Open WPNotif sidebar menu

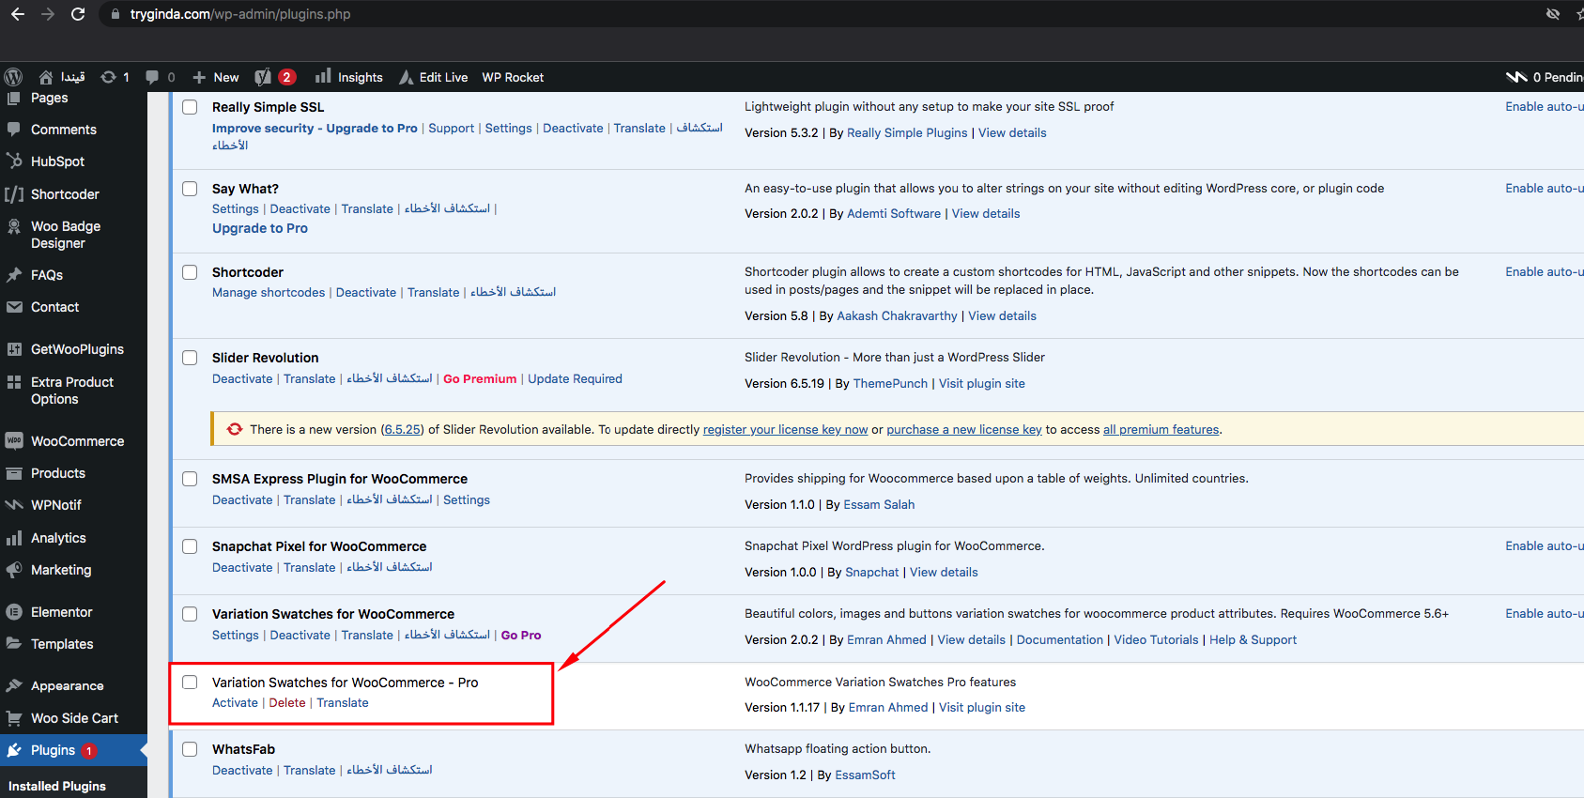(x=56, y=505)
